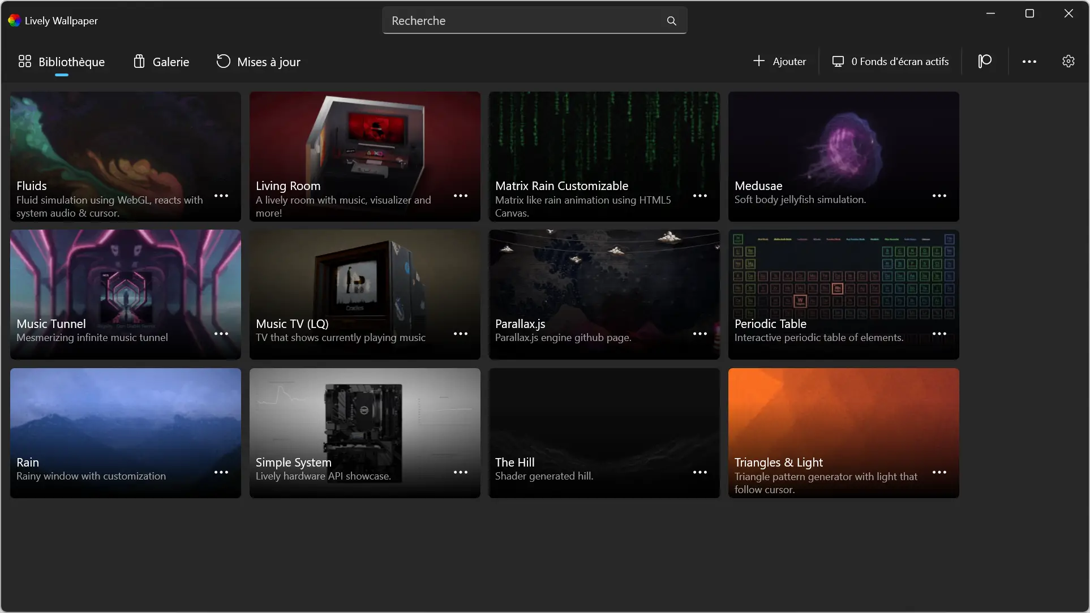Viewport: 1090px width, 613px height.
Task: Select the Music Tunnel thumbnail
Action: [x=126, y=295]
